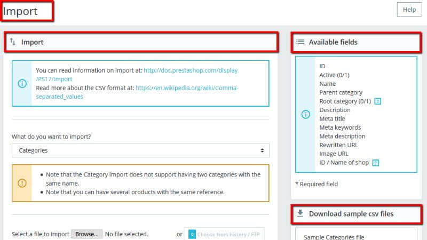Screen dimensions: 427x240
Task: Click the 'Available fields' panel heading
Action: point(333,42)
